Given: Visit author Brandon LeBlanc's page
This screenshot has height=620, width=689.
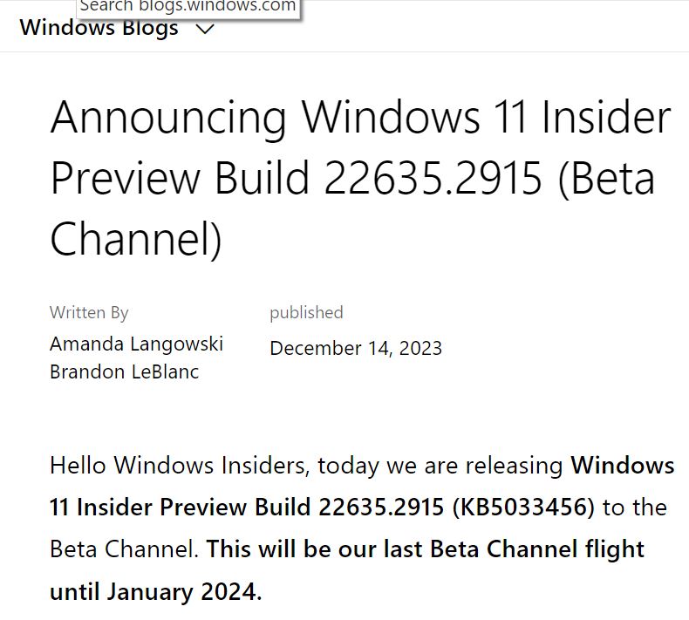Looking at the screenshot, I should click(x=124, y=371).
